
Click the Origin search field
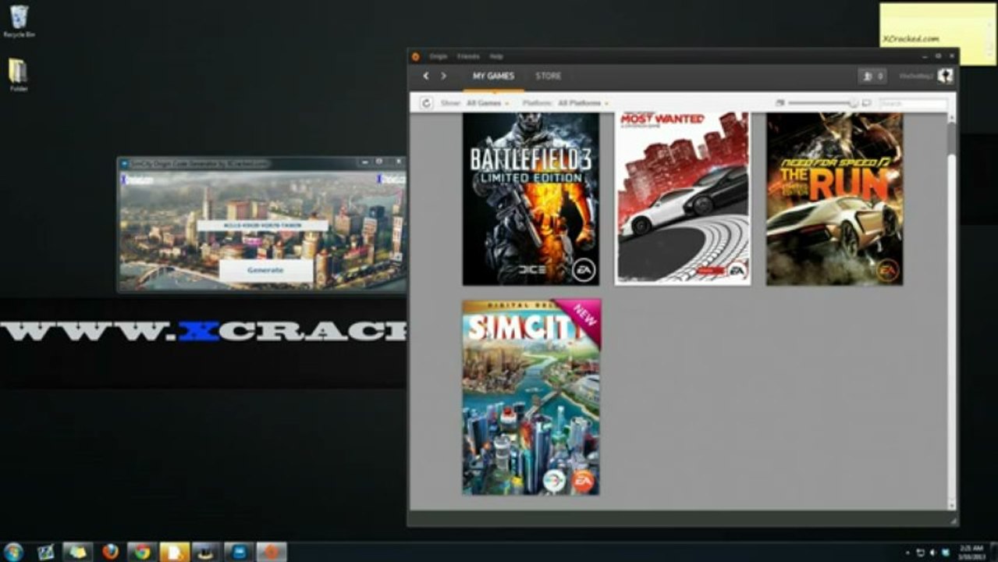pyautogui.click(x=913, y=103)
